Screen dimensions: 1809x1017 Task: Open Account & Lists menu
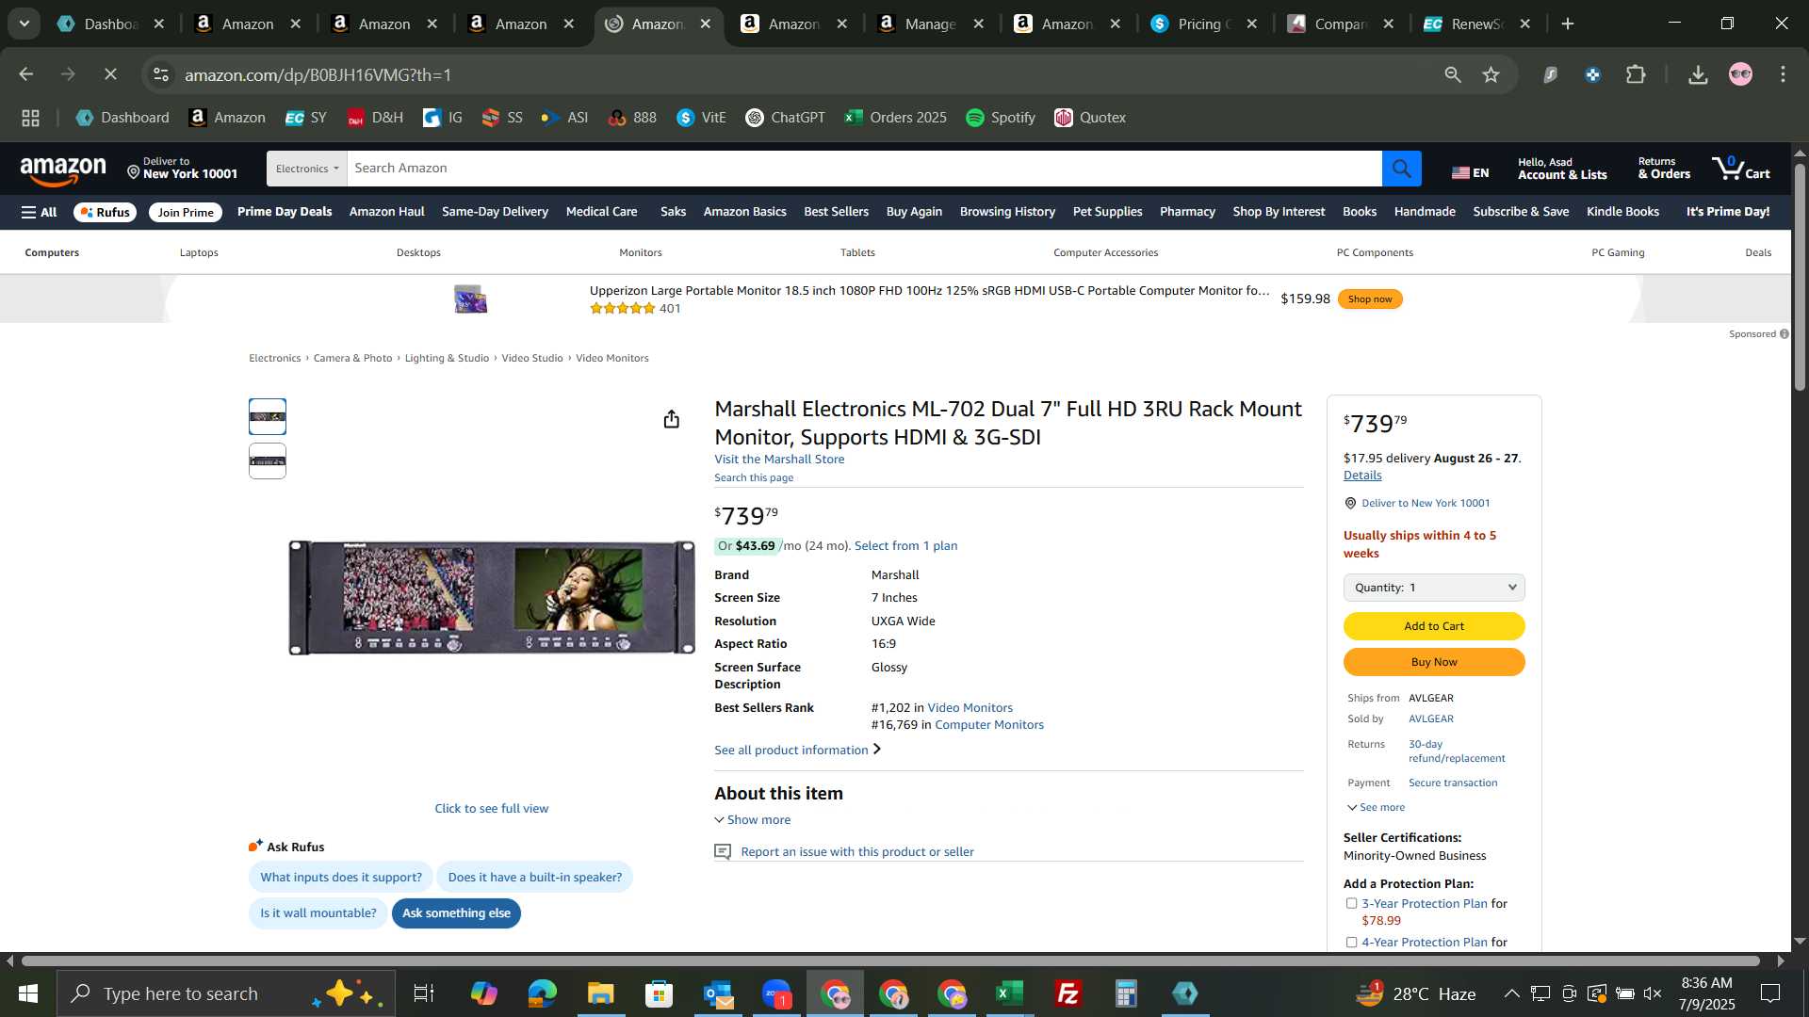1562,169
